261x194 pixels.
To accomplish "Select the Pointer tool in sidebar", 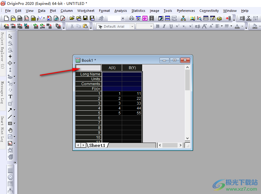I will (x=10, y=36).
